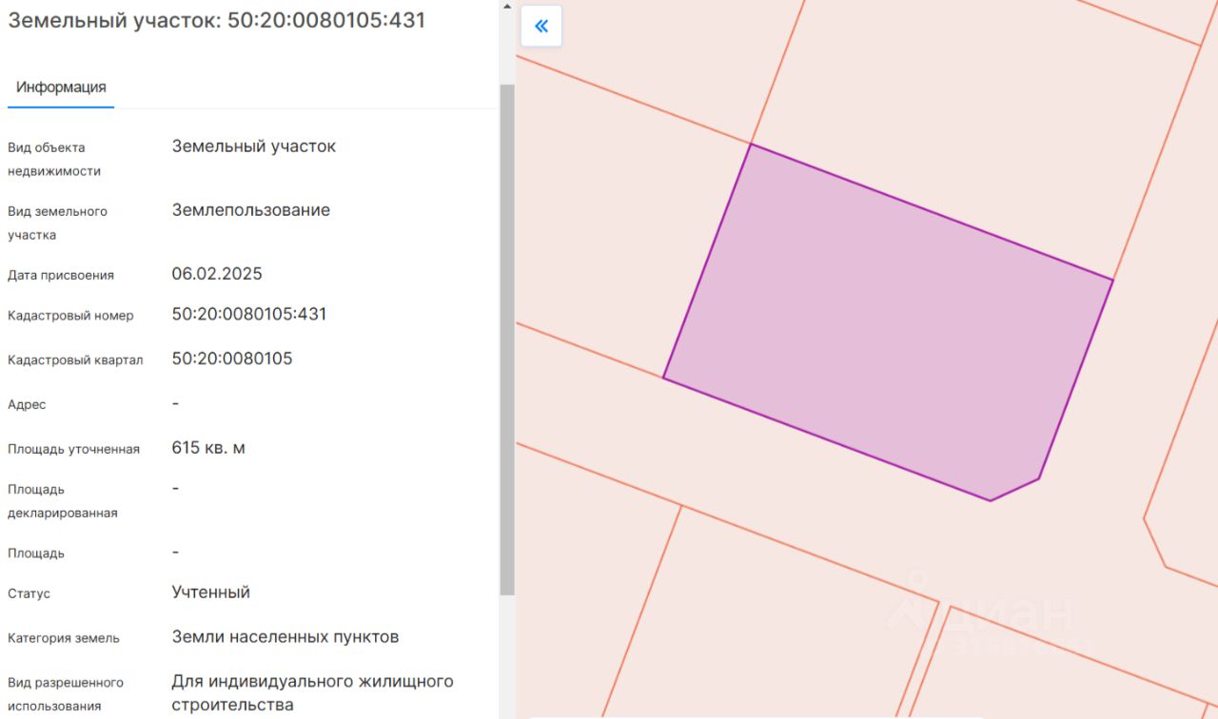1218x719 pixels.
Task: Click cadastral quarter value 50:20:0080105
Action: [232, 359]
